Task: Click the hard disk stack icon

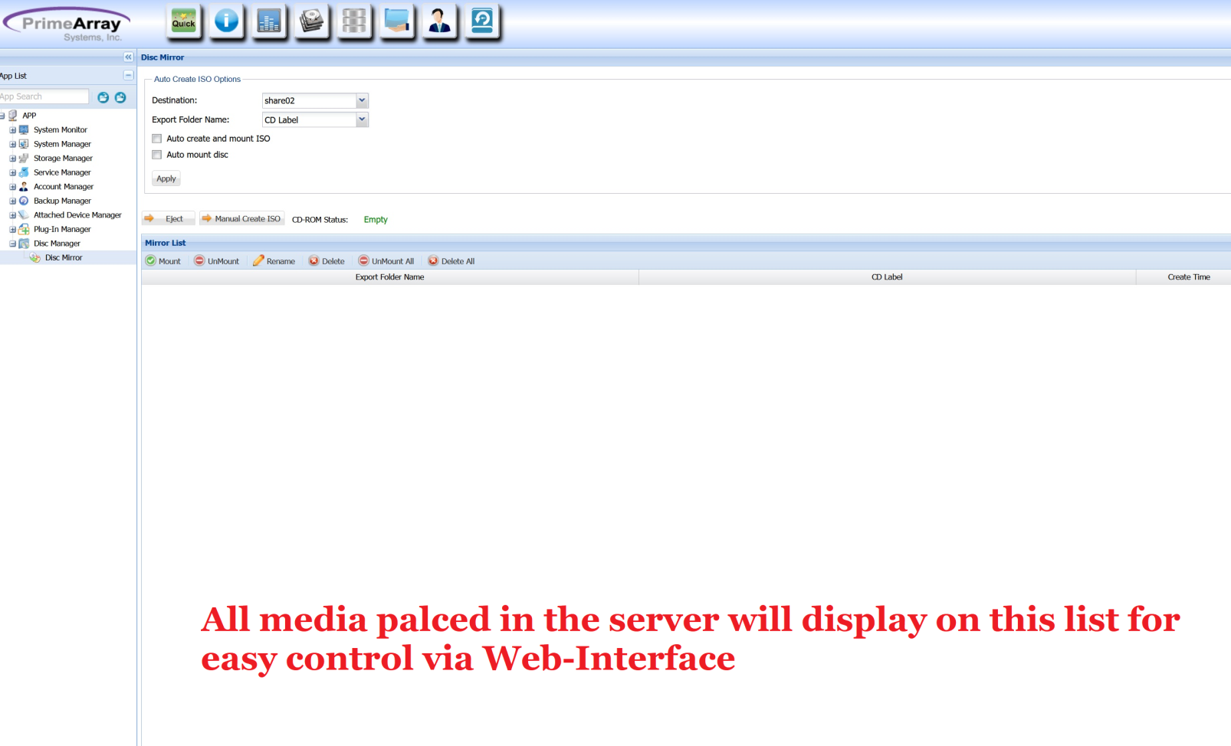Action: [x=311, y=21]
